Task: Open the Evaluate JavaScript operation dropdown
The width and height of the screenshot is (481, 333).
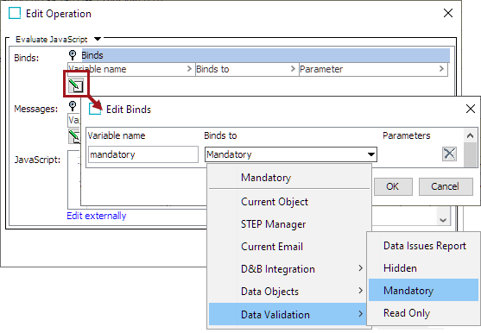Action: 98,39
